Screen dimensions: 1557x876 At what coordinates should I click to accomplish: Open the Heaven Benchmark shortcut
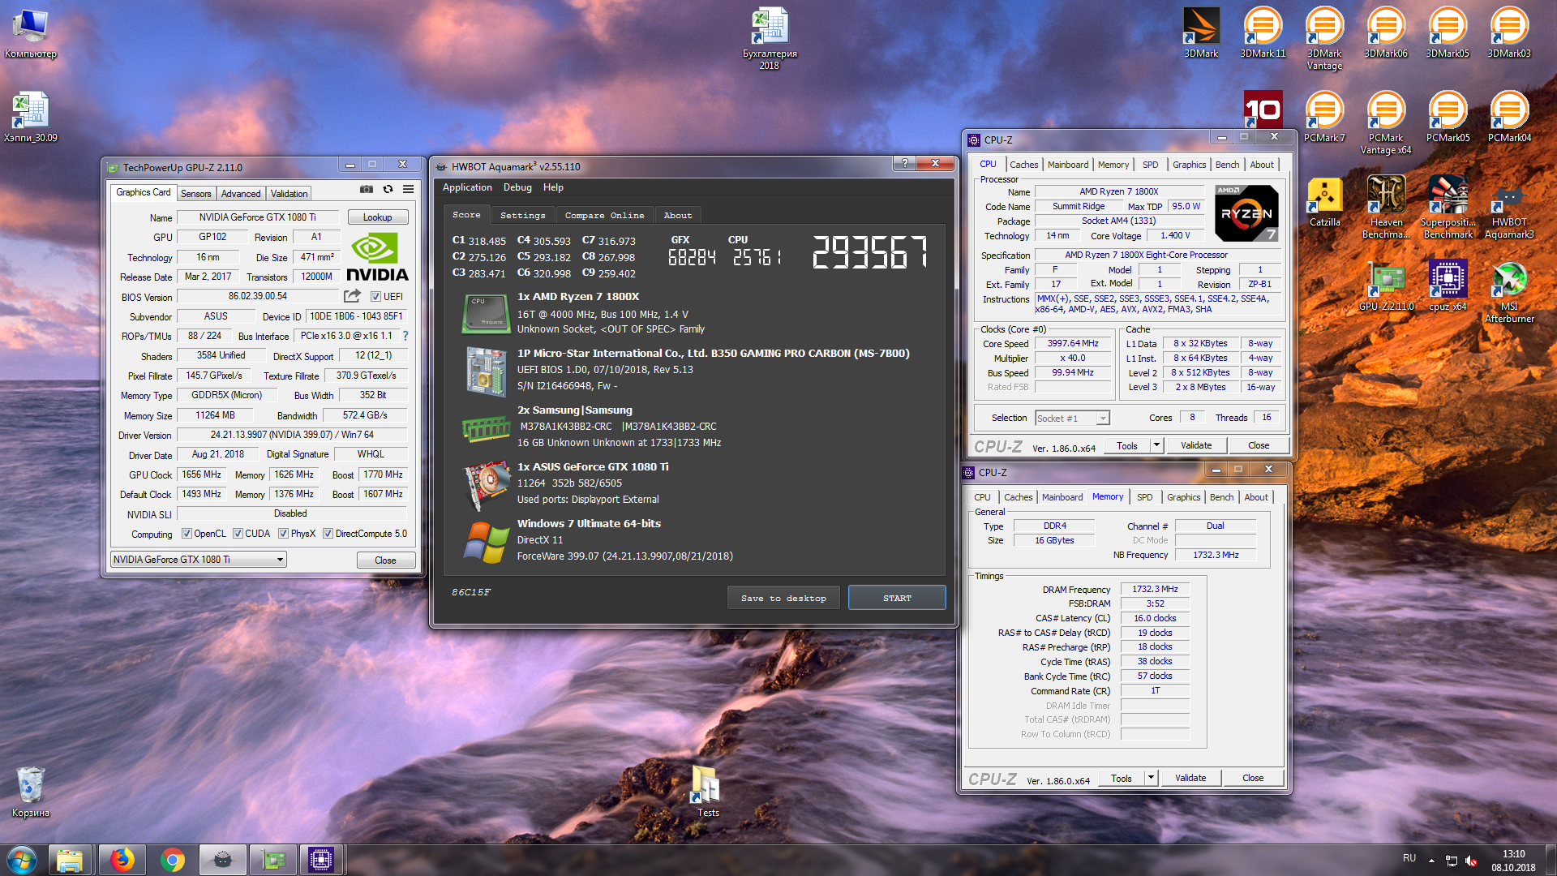point(1386,206)
